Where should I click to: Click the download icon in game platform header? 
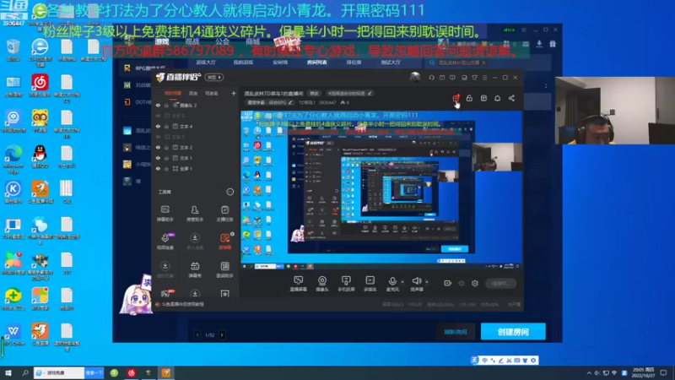539,44
